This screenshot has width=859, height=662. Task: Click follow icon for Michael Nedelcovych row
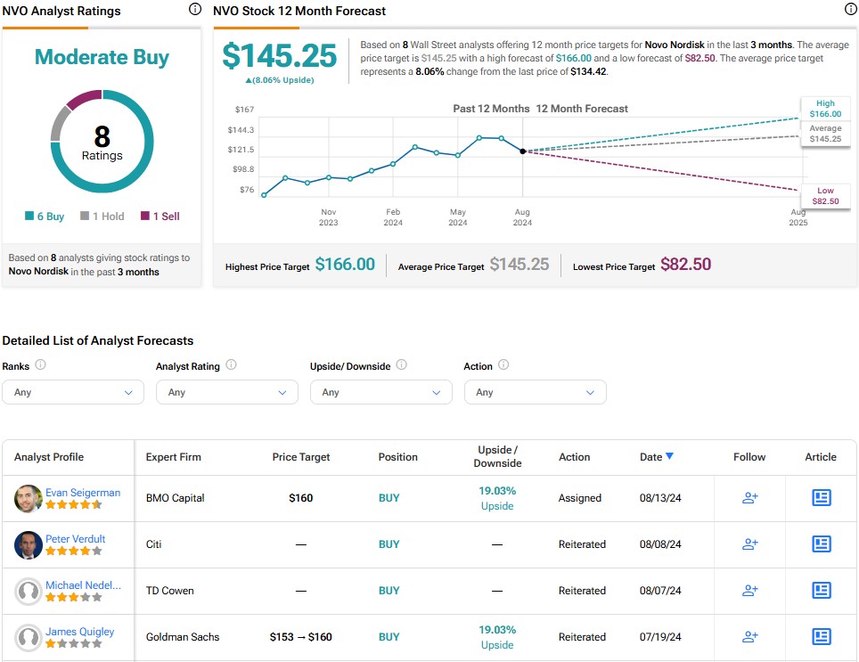coord(749,591)
